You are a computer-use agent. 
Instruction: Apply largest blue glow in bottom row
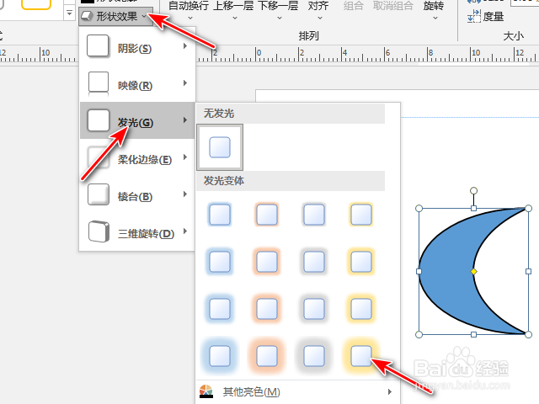220,356
